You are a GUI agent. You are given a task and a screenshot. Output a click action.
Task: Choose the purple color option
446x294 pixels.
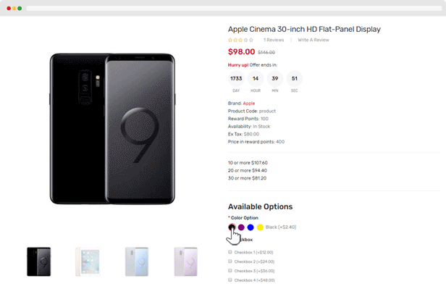[x=241, y=227]
